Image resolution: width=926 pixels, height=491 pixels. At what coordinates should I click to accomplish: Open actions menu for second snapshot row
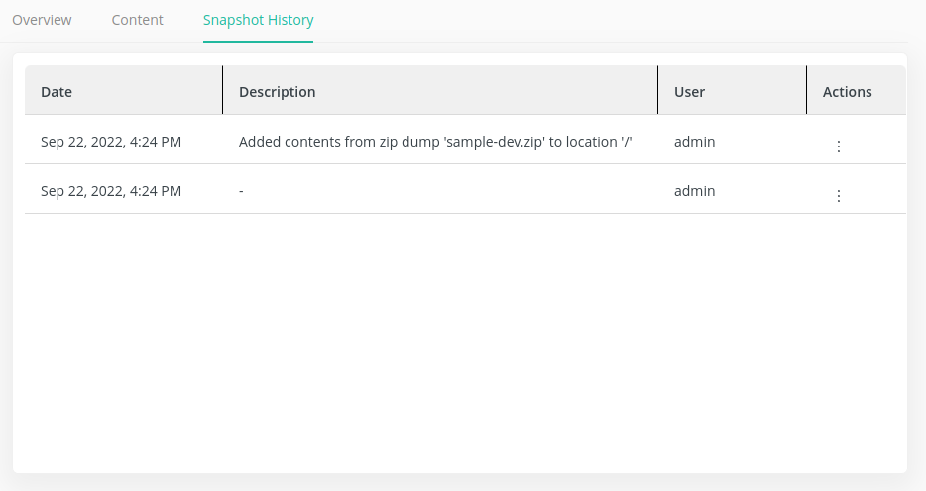[x=838, y=196]
